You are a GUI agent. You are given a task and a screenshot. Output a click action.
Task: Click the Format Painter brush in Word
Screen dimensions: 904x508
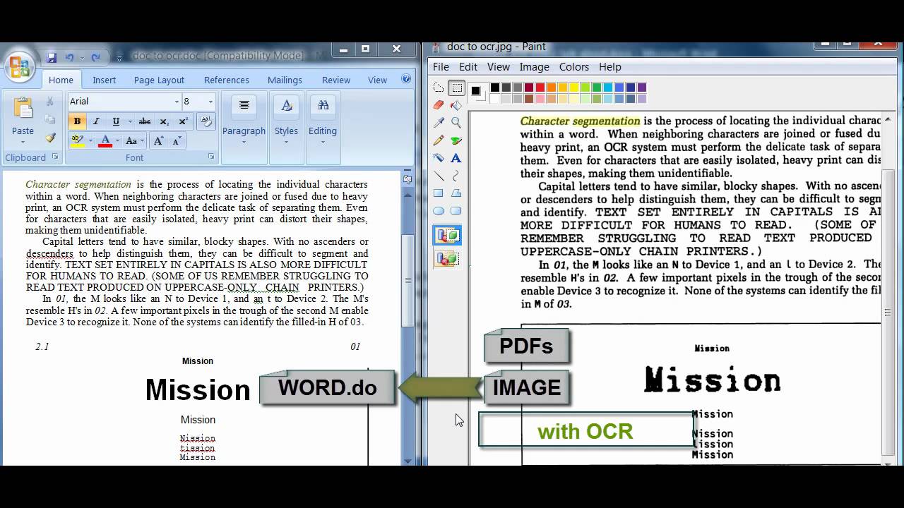tap(49, 138)
